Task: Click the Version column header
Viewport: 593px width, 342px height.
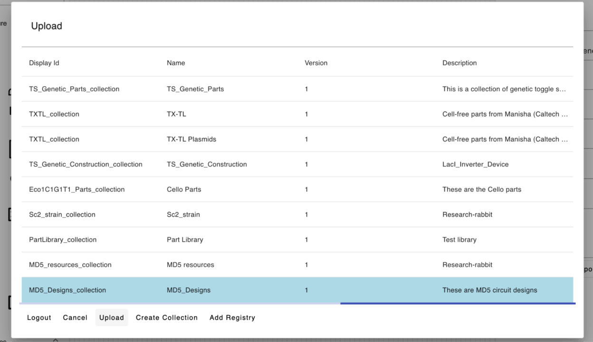Action: [316, 63]
